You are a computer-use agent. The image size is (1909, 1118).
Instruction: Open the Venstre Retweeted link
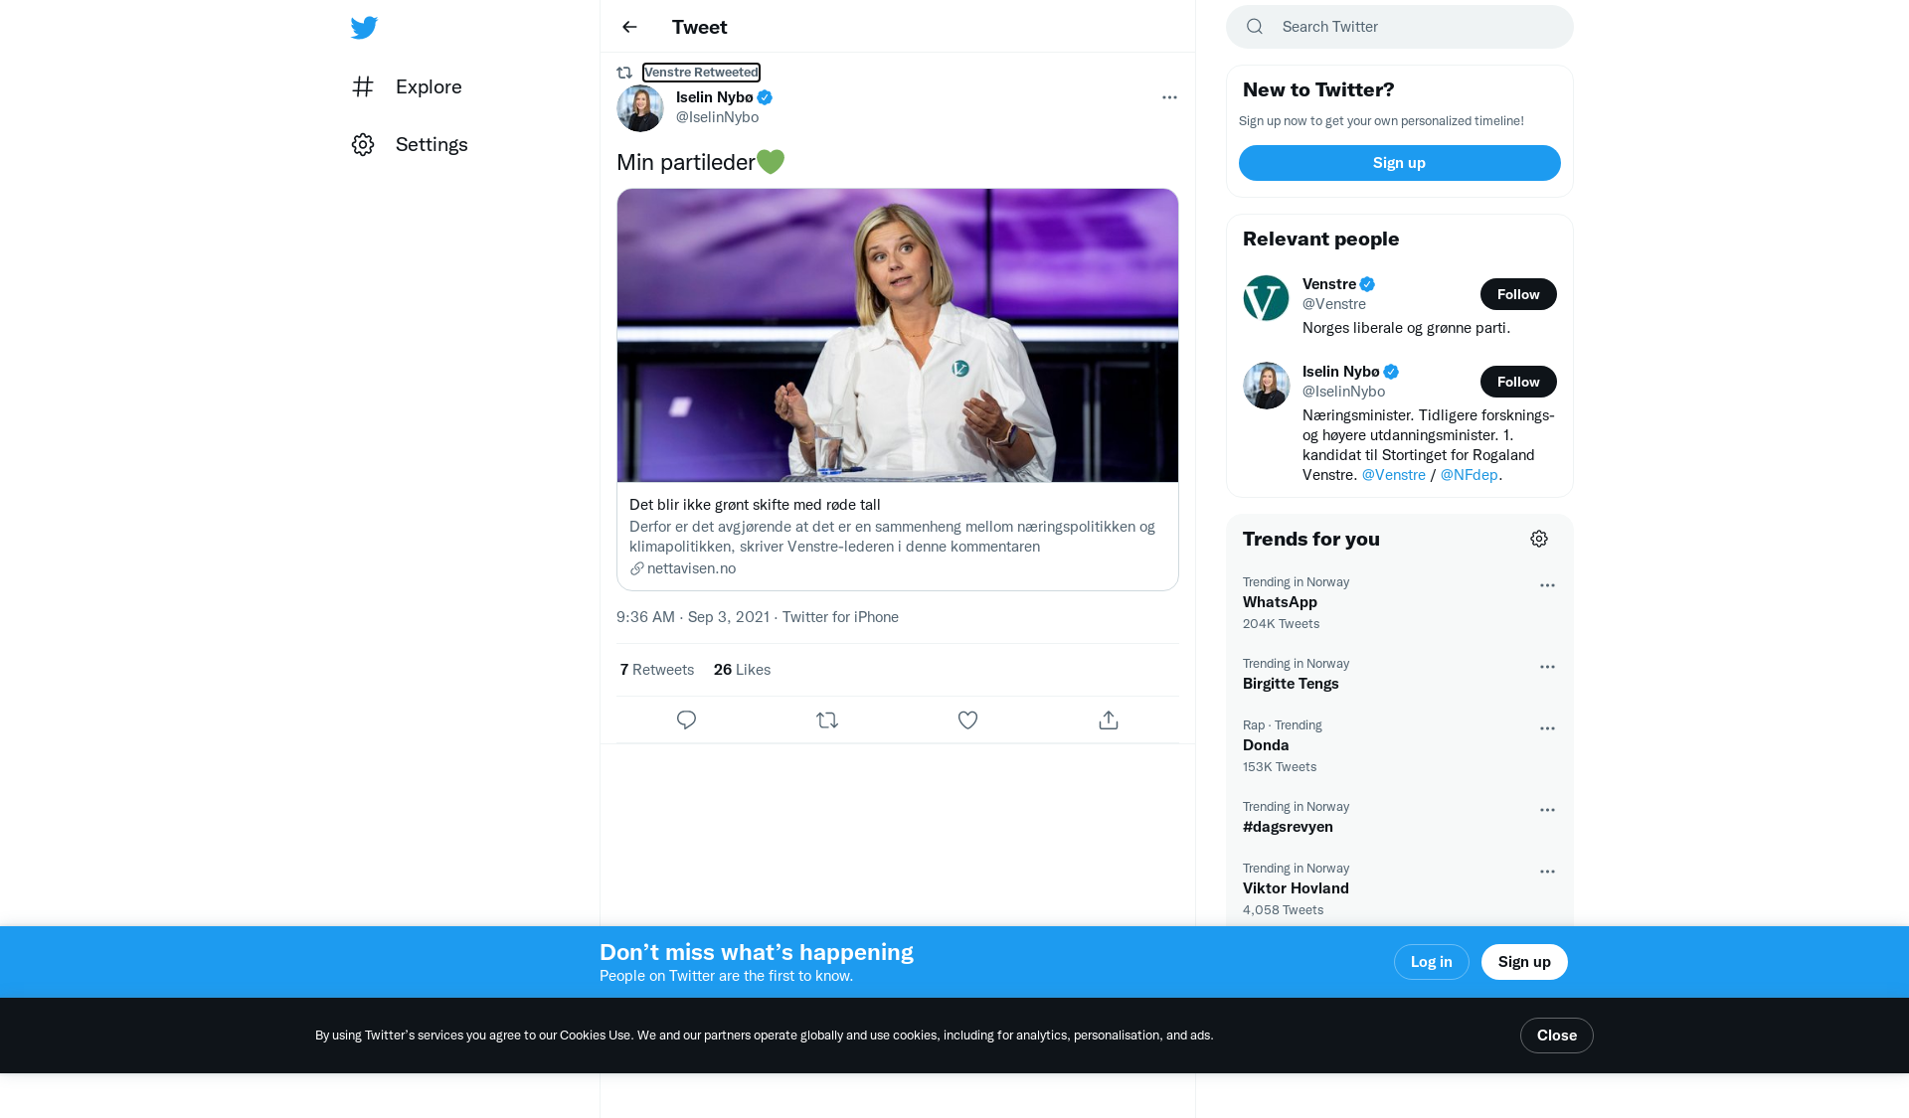pos(701,73)
